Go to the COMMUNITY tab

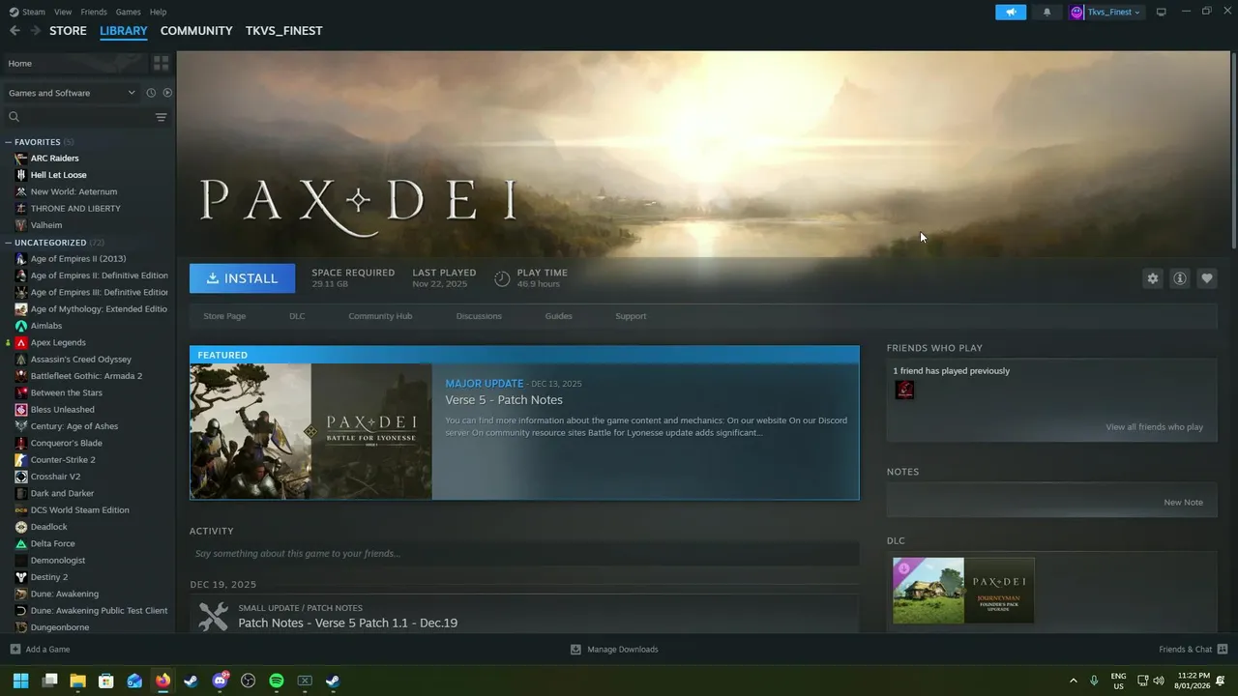click(x=196, y=31)
